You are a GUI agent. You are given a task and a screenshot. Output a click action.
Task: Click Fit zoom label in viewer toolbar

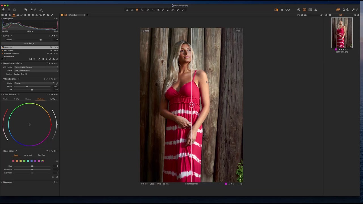[x=299, y=15]
